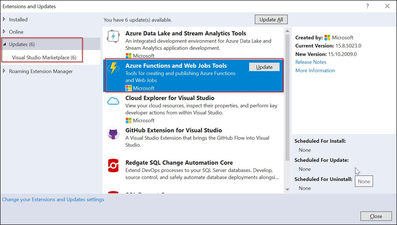397x225 pixels.
Task: Open the Release Notes link
Action: (310, 62)
